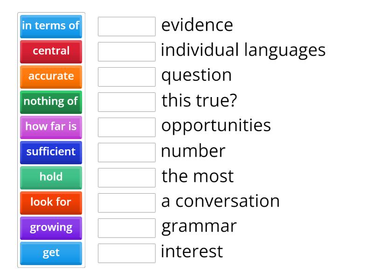373x280 pixels.
Task: Select the 'accurate' tile
Action: point(51,77)
